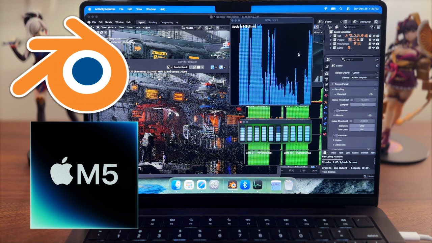This screenshot has height=243, width=432.
Task: Adjust Render Samples 200 slider
Action: pyautogui.click(x=362, y=126)
